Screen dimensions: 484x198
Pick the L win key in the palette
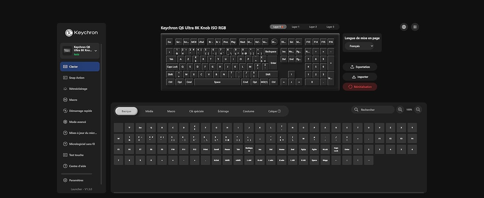click(271, 160)
